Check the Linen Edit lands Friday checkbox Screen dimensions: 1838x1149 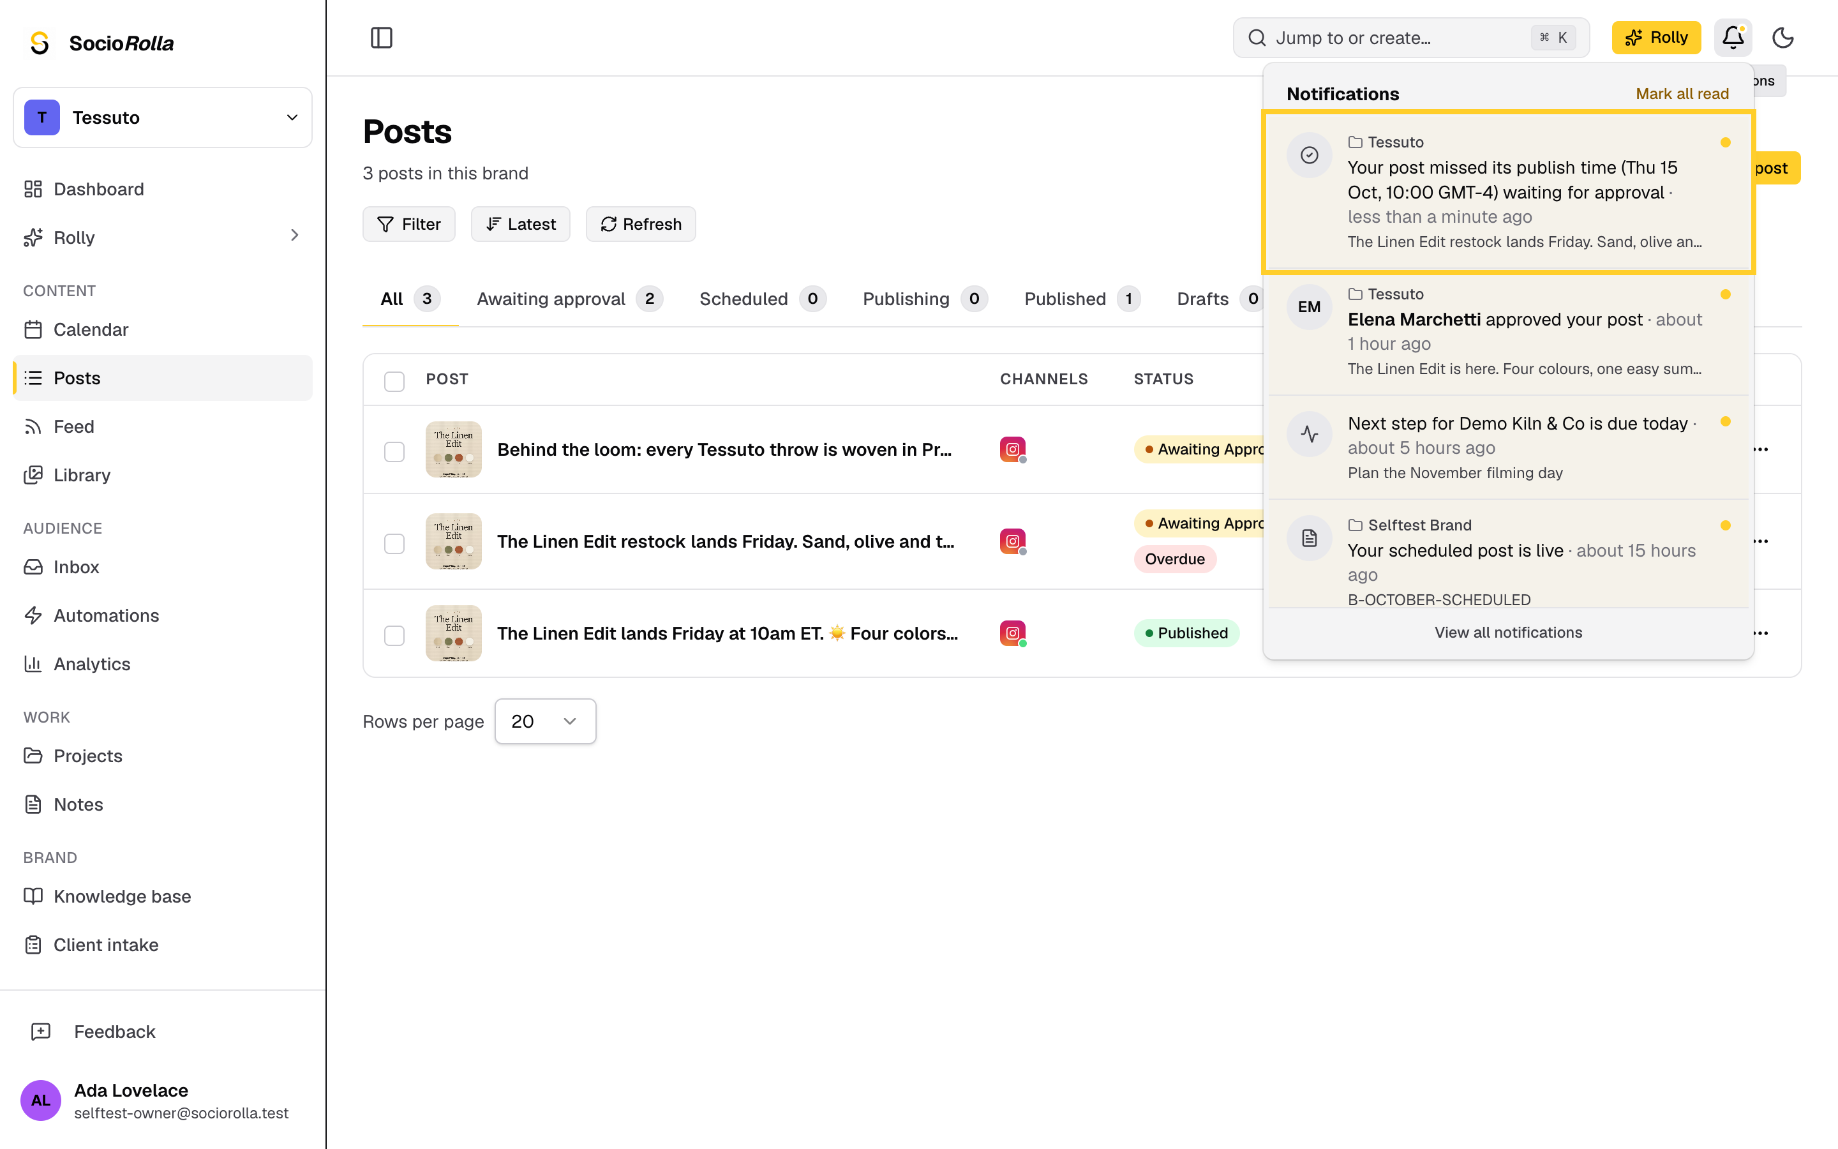[x=394, y=635]
